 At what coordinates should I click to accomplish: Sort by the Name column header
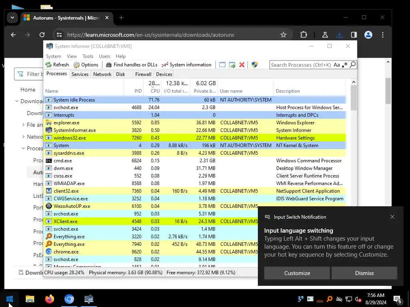[x=52, y=91]
